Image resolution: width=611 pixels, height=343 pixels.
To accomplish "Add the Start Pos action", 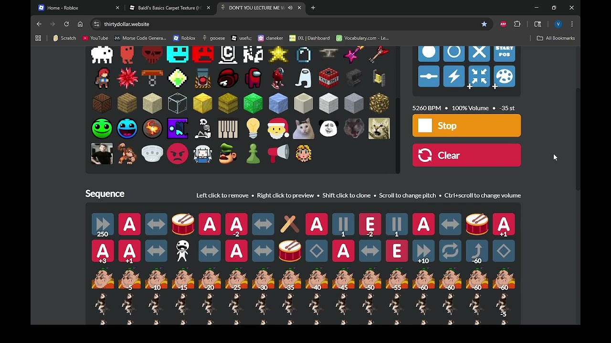I will 505,54.
